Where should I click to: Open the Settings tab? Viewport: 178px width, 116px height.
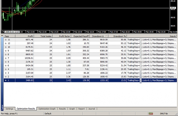[x=9, y=109]
